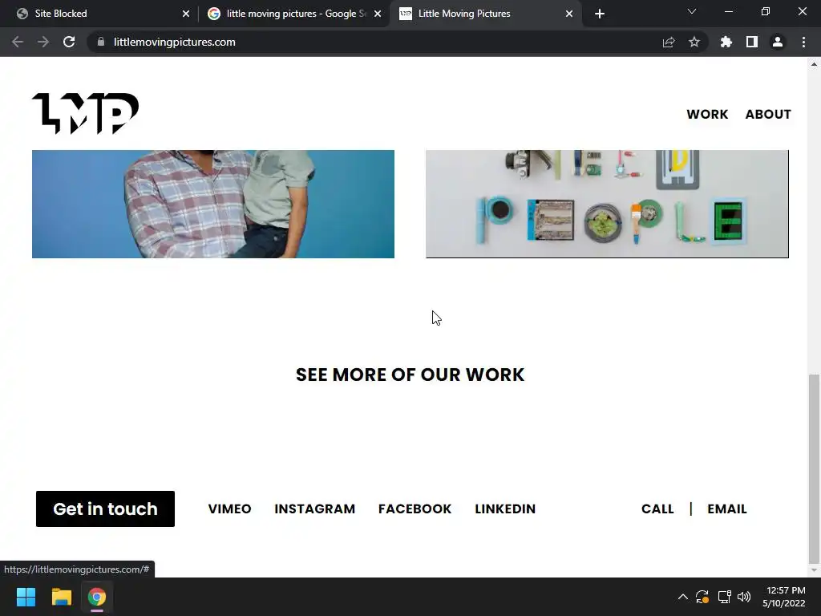Toggle the browser side panel icon
This screenshot has height=616, width=821.
(x=752, y=42)
